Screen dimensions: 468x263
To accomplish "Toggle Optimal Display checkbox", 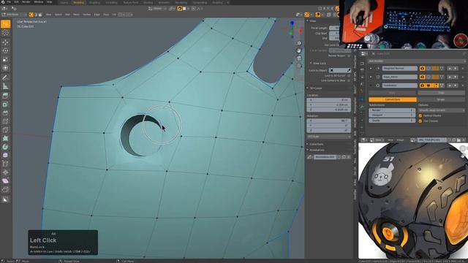I will pyautogui.click(x=420, y=115).
